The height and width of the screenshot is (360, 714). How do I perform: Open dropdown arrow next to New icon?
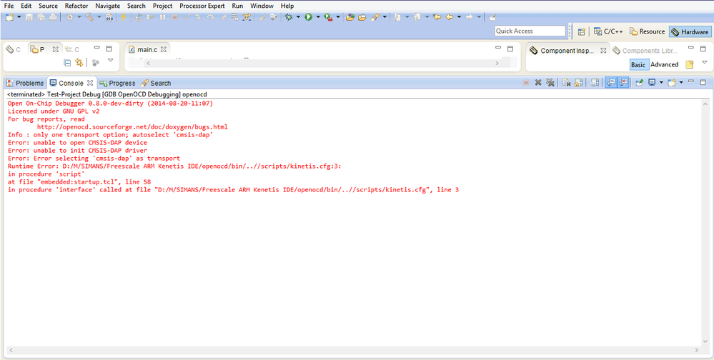point(19,17)
